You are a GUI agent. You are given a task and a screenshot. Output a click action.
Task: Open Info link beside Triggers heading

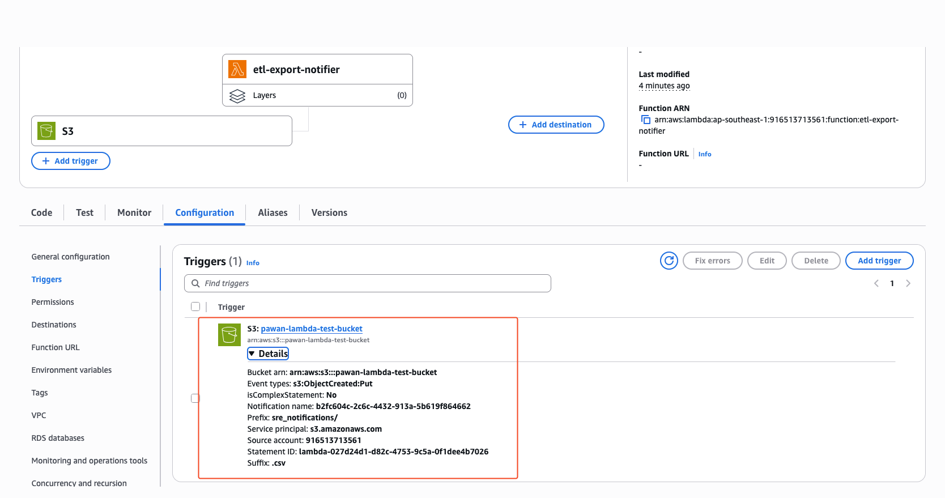tap(253, 263)
